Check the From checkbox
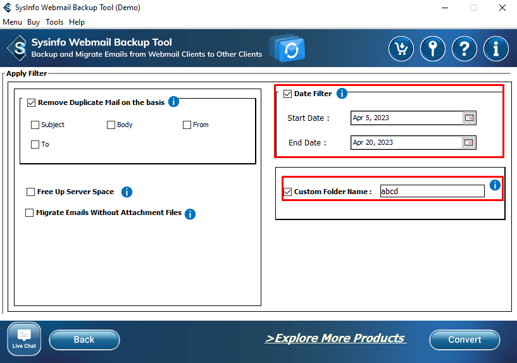The width and height of the screenshot is (517, 363). tap(187, 125)
